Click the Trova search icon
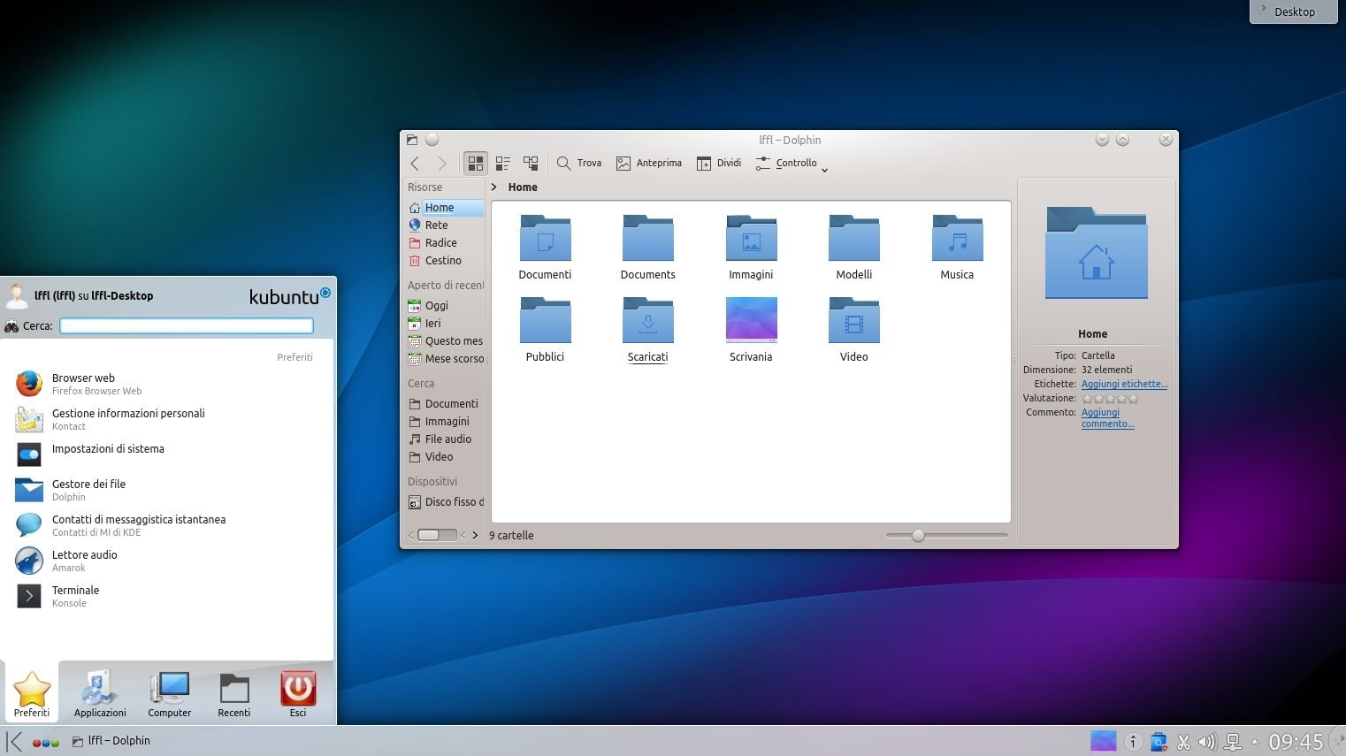Screen dimensions: 1346x756 [x=563, y=164]
